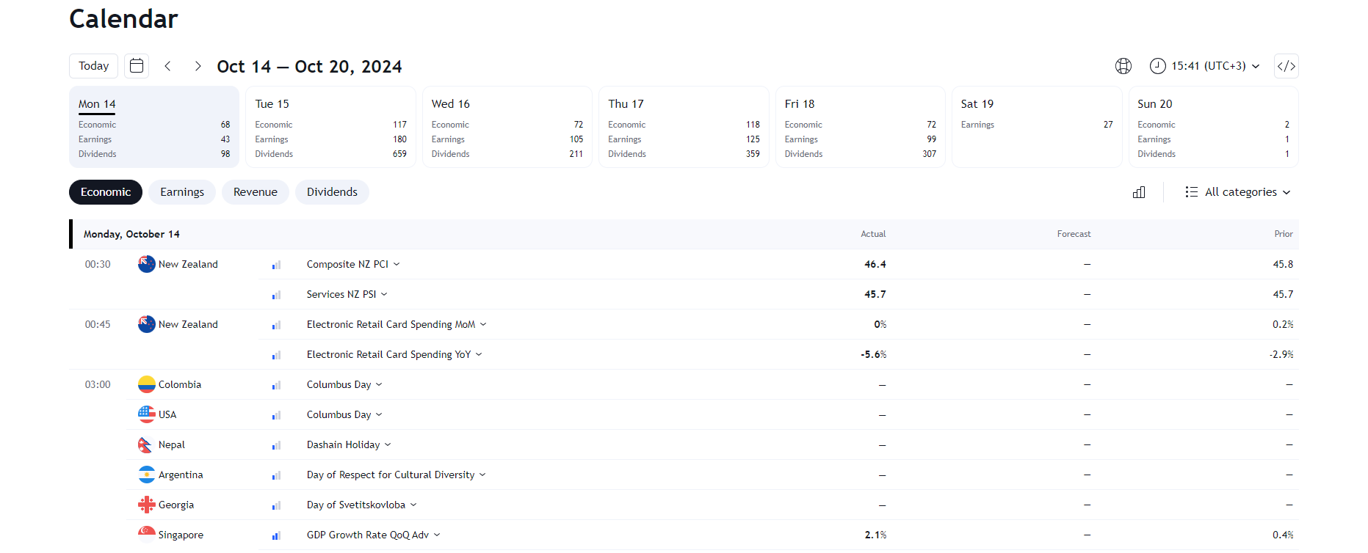Click the Today button
The width and height of the screenshot is (1368, 553).
point(94,66)
